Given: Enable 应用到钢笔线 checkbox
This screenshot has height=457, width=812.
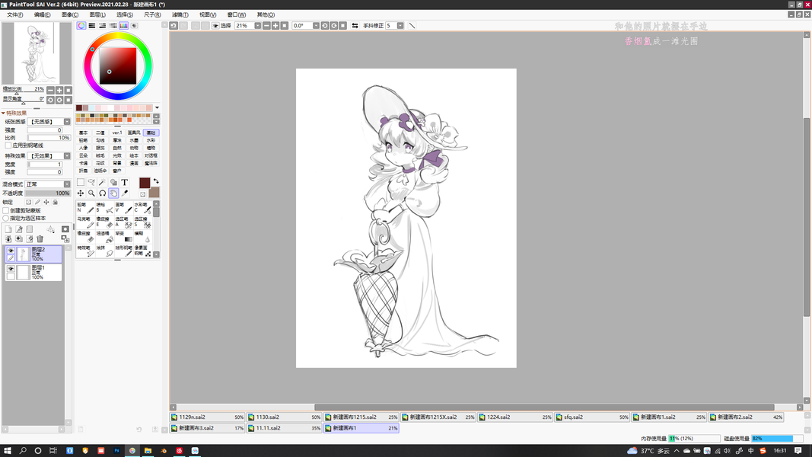Looking at the screenshot, I should coord(8,145).
